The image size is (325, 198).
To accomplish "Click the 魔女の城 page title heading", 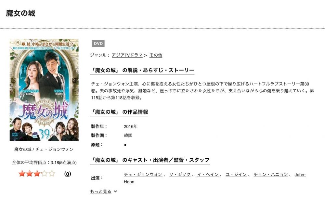I will point(20,13).
